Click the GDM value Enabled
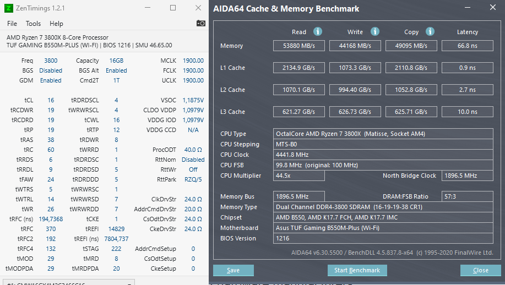Screen dimensions: 505x285 pyautogui.click(x=51, y=80)
